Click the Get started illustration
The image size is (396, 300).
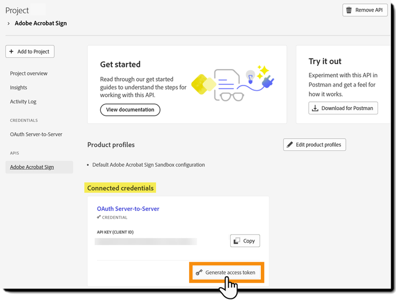tap(233, 83)
